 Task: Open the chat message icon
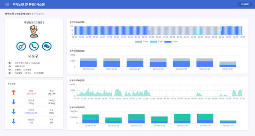pyautogui.click(x=47, y=46)
